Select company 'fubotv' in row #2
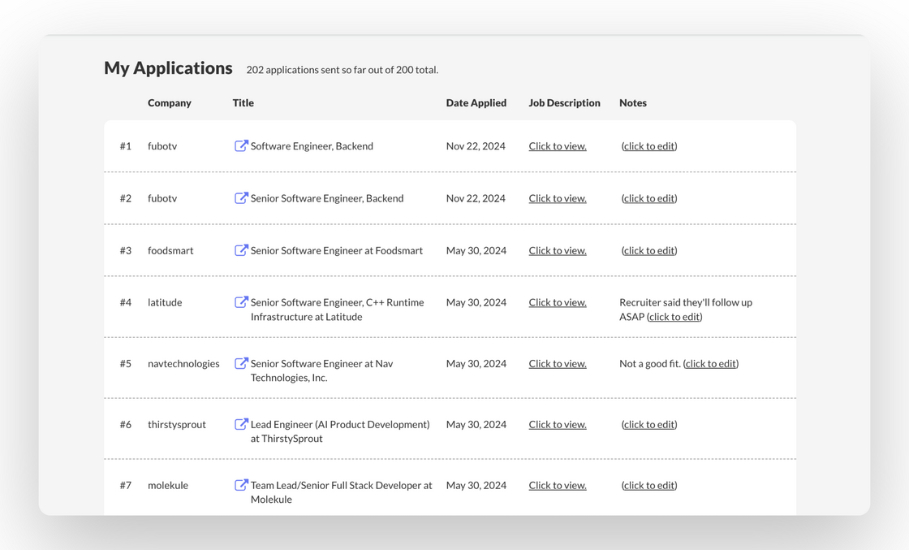Screen dimensions: 909x550 pos(162,198)
